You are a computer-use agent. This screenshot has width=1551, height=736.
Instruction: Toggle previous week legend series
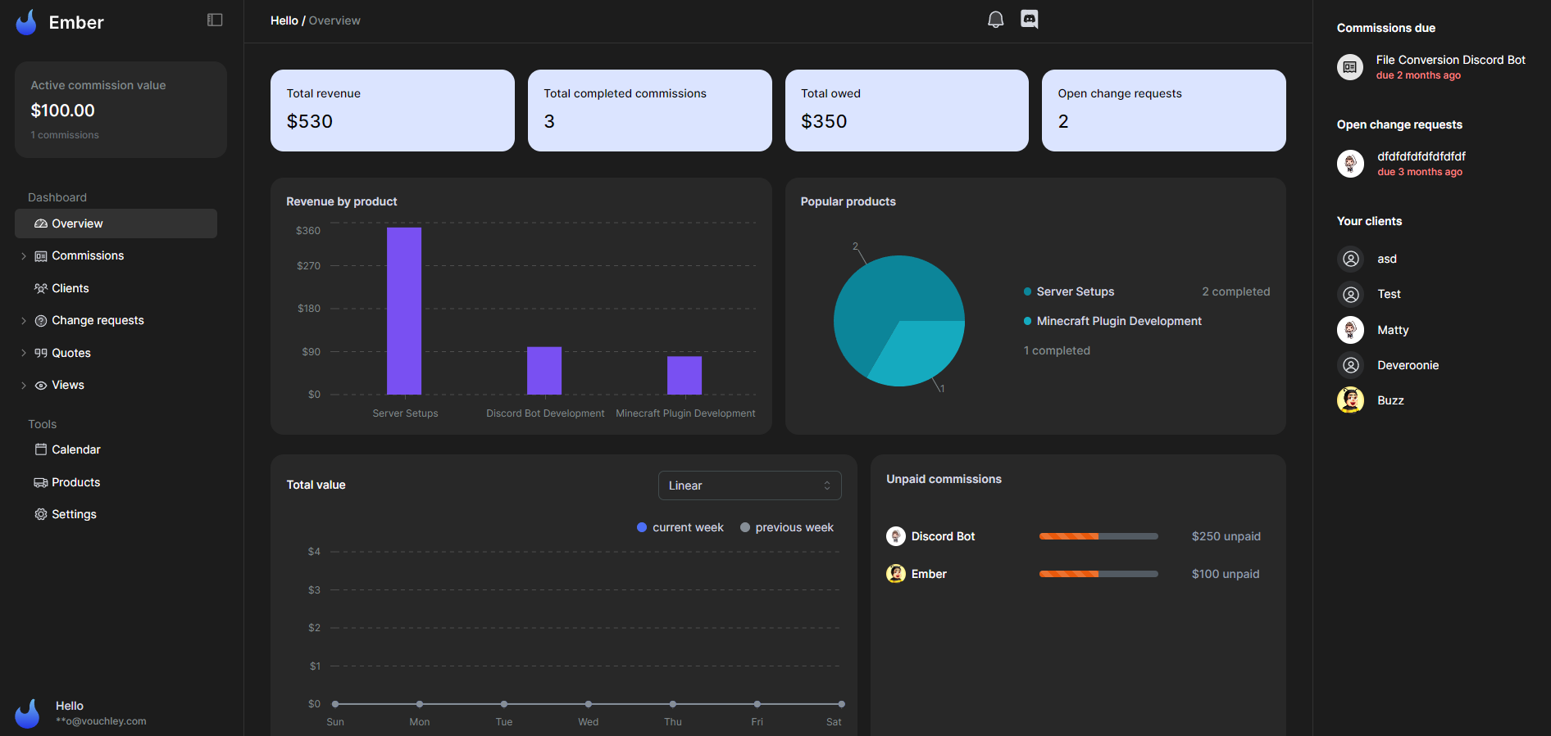coord(786,527)
